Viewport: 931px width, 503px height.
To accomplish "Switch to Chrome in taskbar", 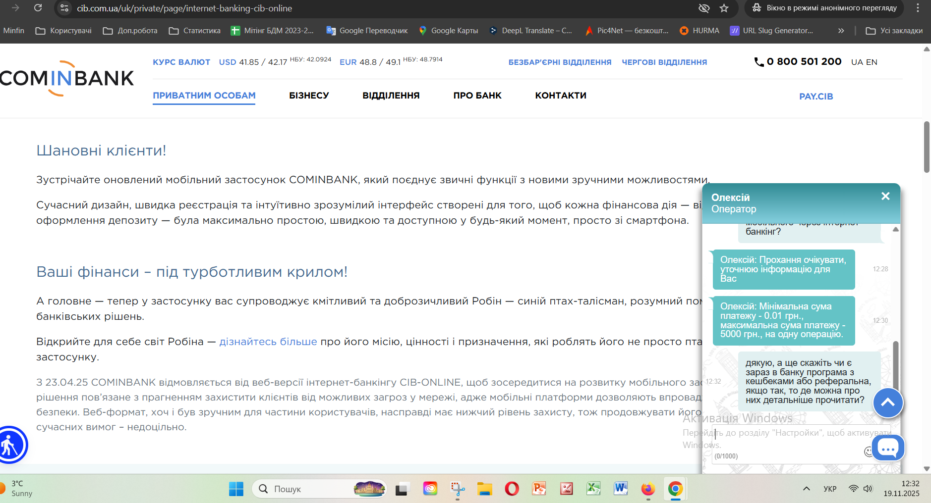I will pos(675,489).
